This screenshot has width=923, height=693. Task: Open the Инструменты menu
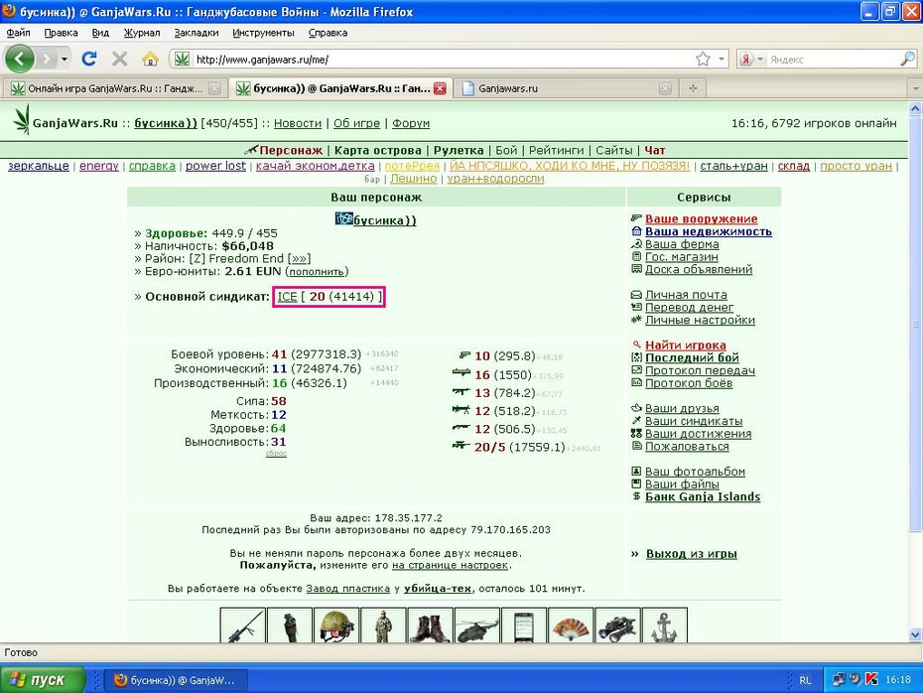[263, 33]
